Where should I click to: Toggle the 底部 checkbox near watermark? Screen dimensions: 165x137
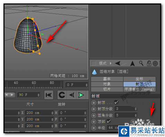pyautogui.click(x=148, y=121)
